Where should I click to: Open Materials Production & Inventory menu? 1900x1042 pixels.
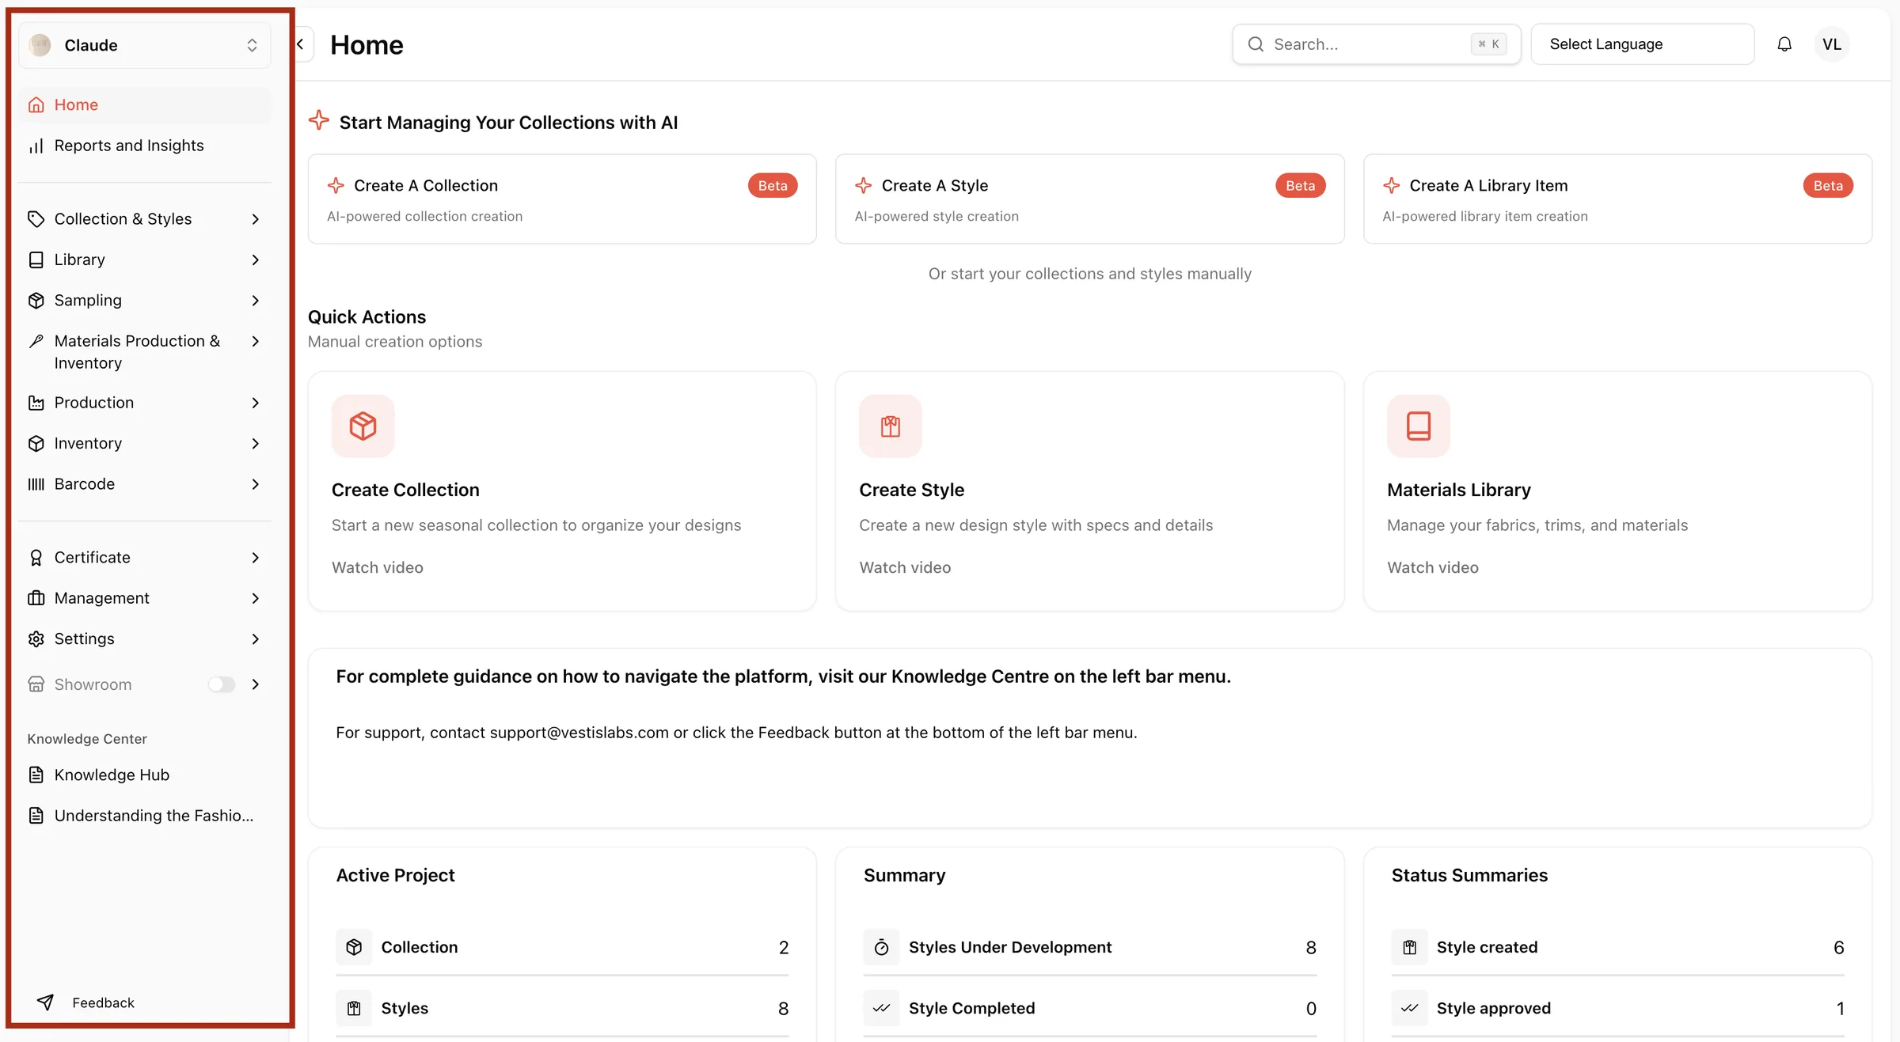pos(145,352)
